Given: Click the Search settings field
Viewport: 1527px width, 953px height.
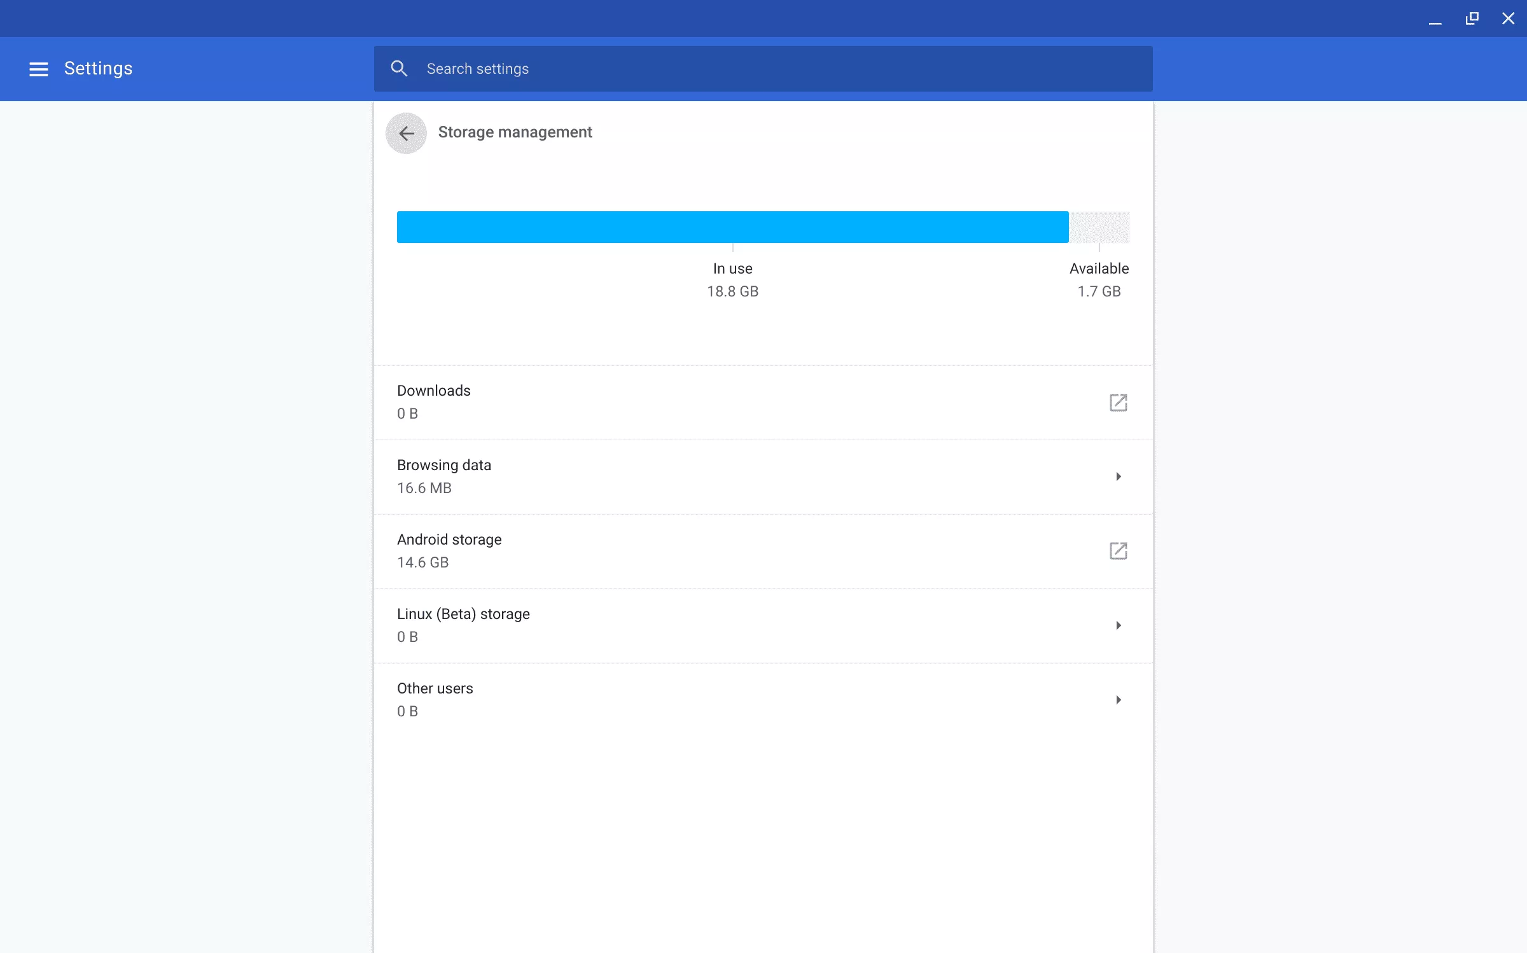Looking at the screenshot, I should tap(763, 69).
